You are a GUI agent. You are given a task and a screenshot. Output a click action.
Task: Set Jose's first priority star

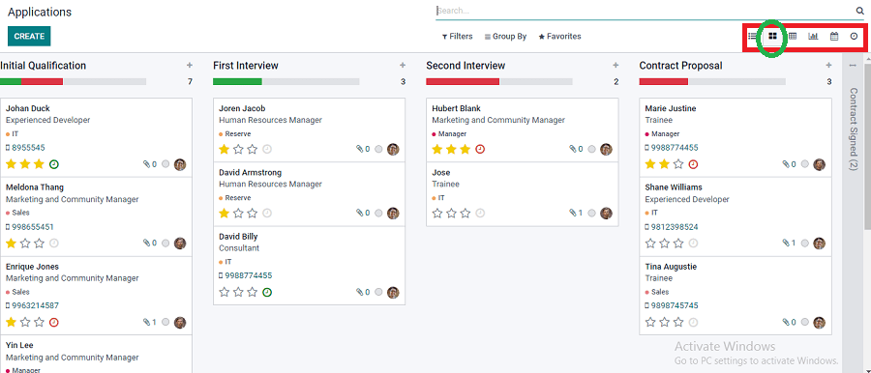pos(437,214)
